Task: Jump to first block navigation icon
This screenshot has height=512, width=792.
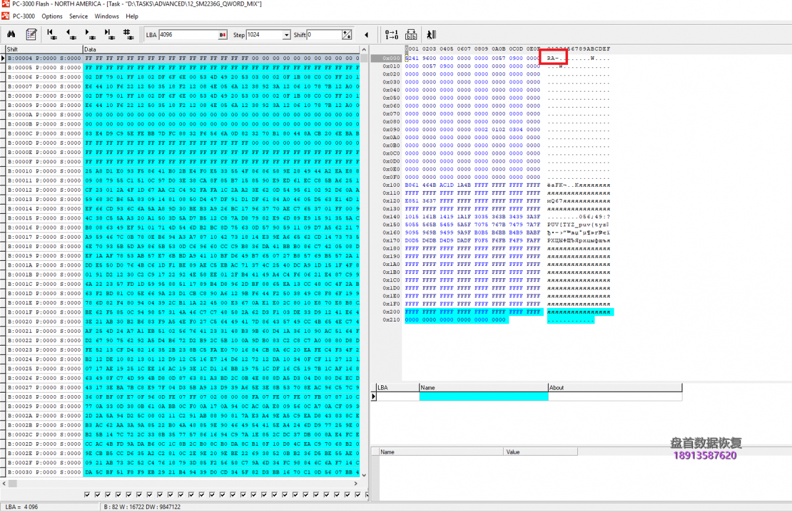Action: click(x=52, y=35)
